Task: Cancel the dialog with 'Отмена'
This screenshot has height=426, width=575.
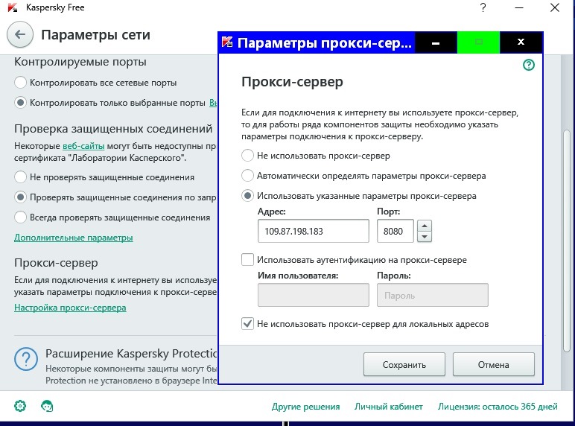Action: pos(493,364)
